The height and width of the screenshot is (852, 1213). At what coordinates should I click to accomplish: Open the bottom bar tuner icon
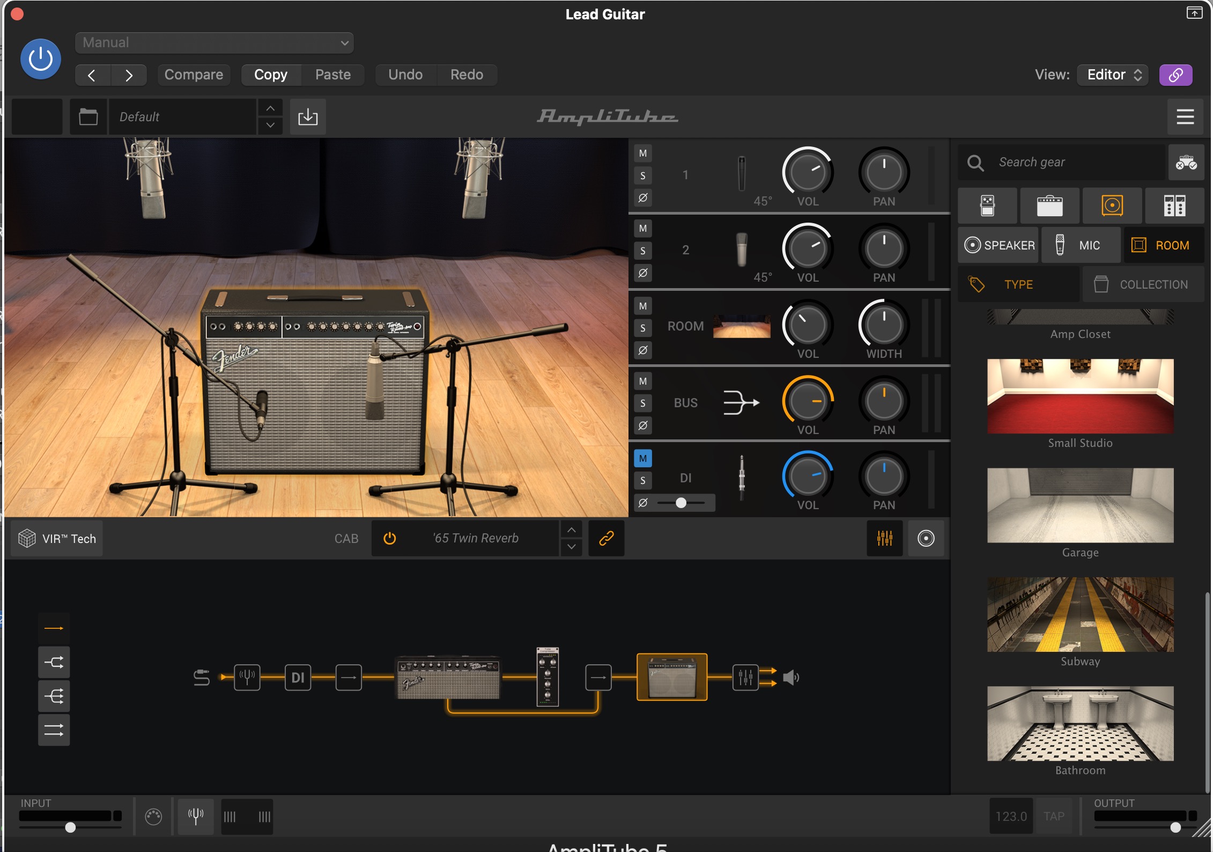coord(196,816)
